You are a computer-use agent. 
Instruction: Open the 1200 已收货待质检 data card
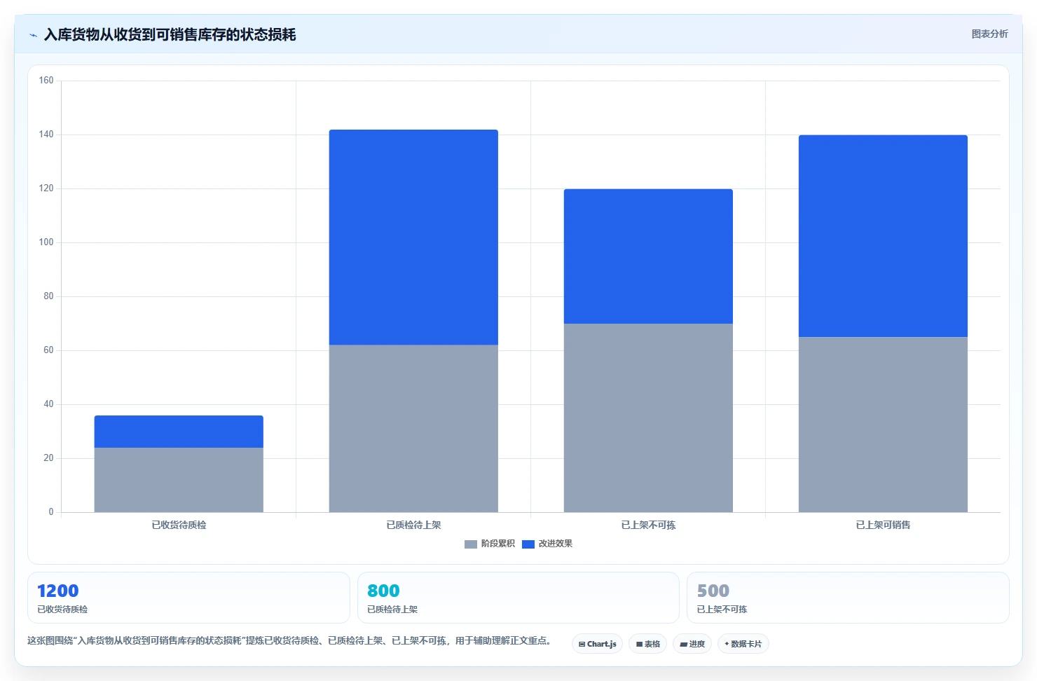(188, 598)
